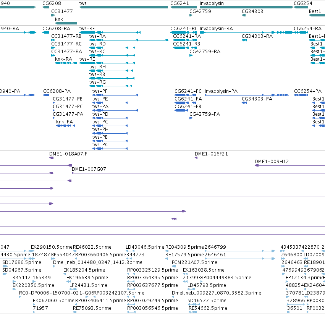Click the LD43046.5prime EST label
325x314 pixels.
click(x=145, y=247)
